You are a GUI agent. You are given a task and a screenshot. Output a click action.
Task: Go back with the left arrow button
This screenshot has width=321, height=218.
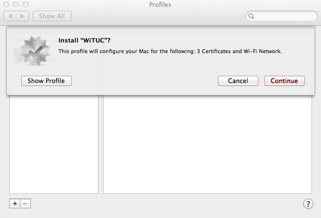10,16
